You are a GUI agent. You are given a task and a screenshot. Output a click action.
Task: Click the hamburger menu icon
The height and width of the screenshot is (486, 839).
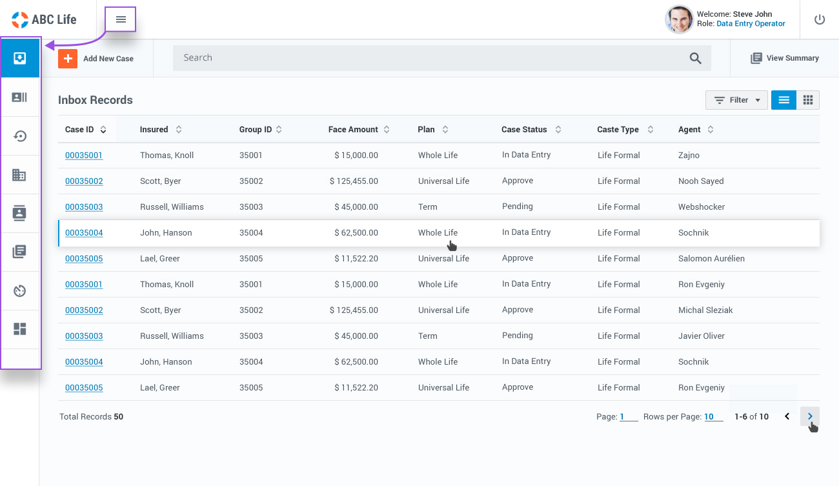point(121,19)
